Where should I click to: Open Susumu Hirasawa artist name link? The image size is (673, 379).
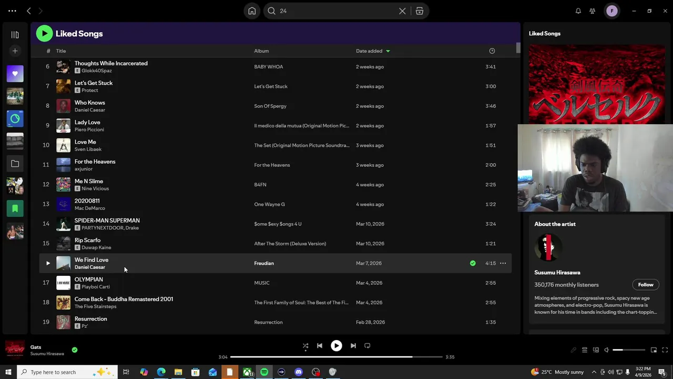tap(557, 273)
